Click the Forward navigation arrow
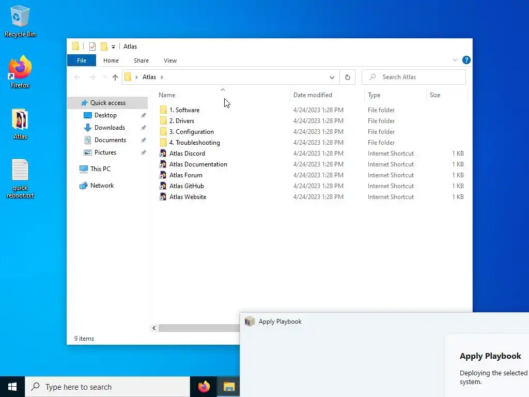The height and width of the screenshot is (397, 529). [x=92, y=78]
